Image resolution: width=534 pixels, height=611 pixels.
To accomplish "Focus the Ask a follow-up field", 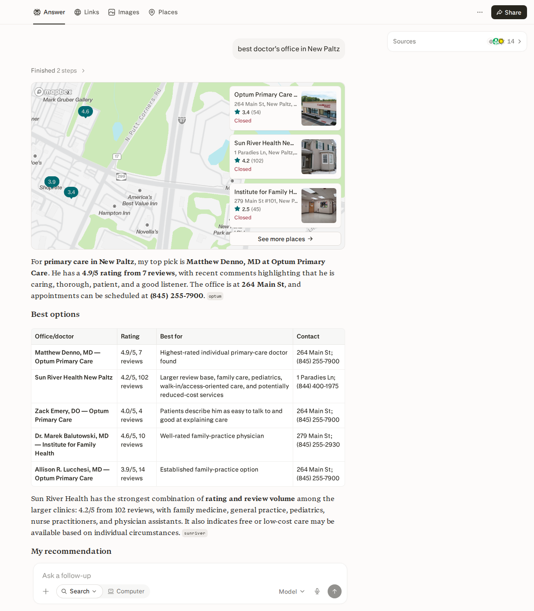I will pos(190,576).
